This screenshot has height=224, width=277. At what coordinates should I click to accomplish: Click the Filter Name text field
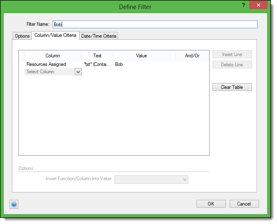(x=155, y=25)
